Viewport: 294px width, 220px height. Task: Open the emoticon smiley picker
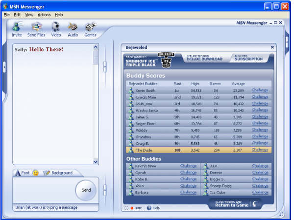(36, 173)
